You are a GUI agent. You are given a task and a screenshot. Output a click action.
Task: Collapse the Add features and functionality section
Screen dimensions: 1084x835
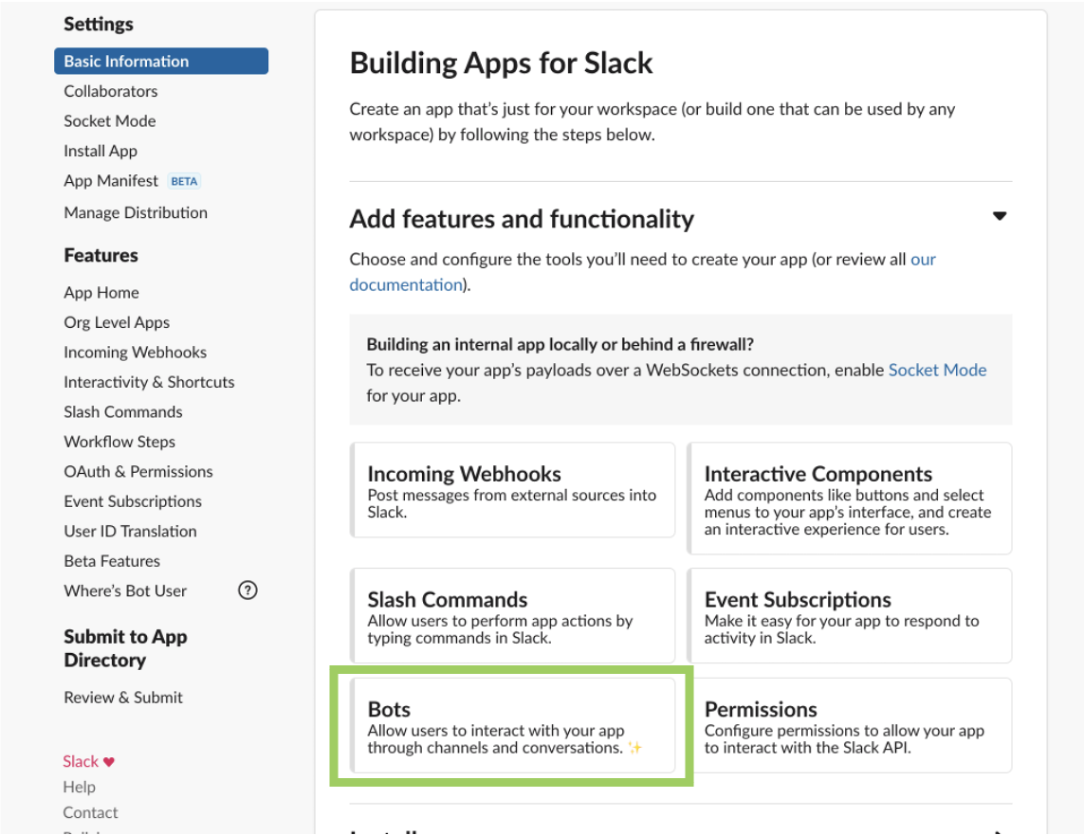tap(999, 216)
